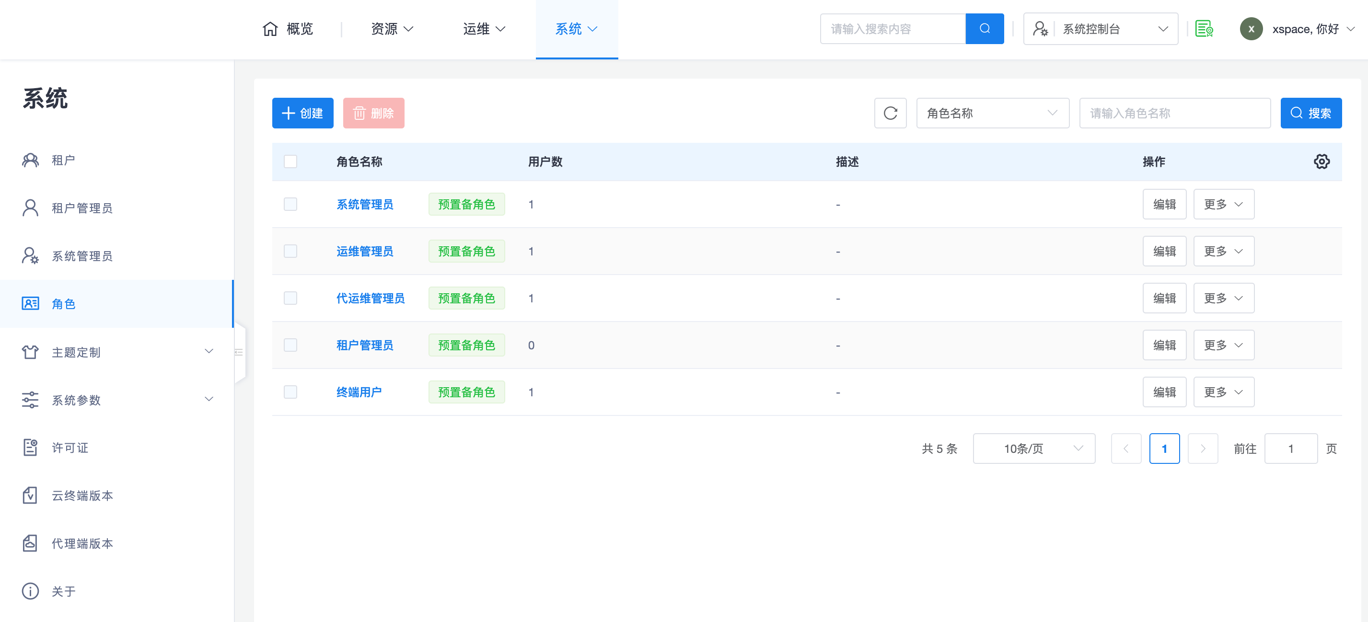Click the 删除 button
The image size is (1368, 622).
click(373, 113)
